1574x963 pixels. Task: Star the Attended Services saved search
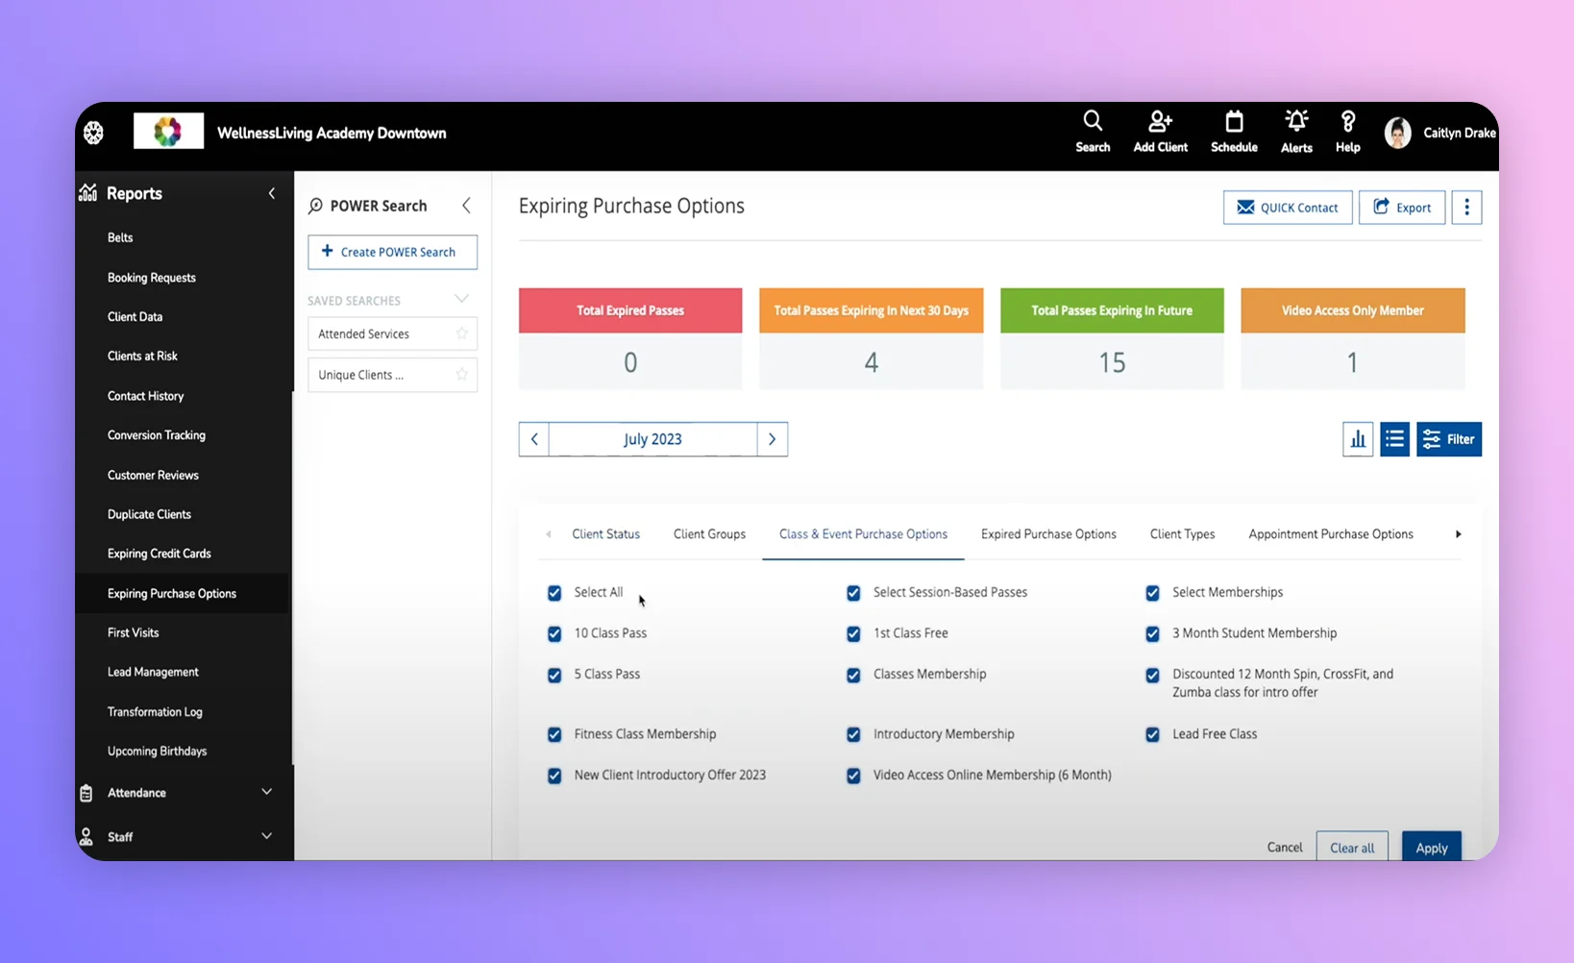tap(462, 333)
